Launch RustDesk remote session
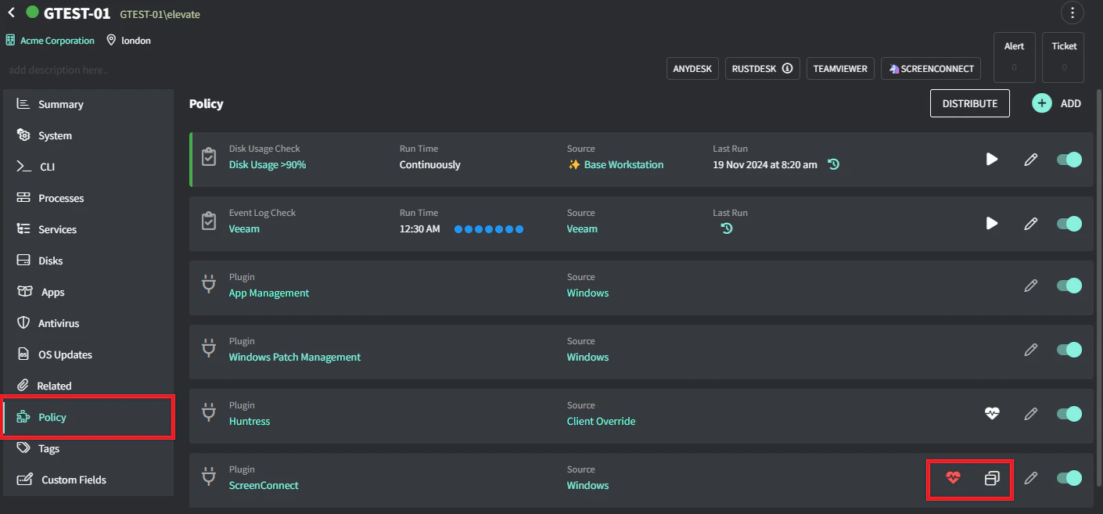1103x514 pixels. click(762, 69)
